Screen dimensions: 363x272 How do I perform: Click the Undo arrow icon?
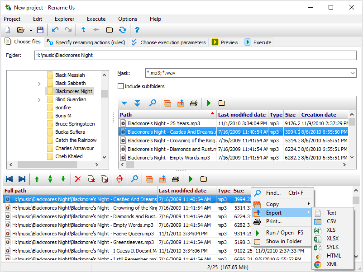point(55,30)
